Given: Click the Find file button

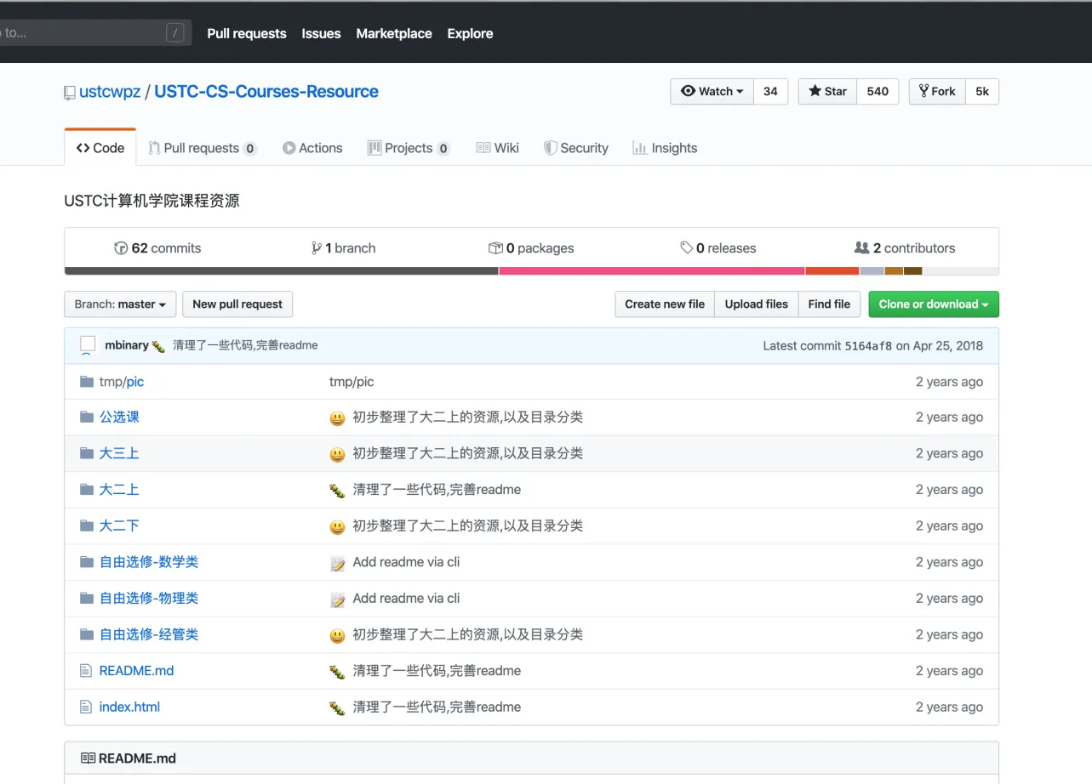Looking at the screenshot, I should pos(829,304).
